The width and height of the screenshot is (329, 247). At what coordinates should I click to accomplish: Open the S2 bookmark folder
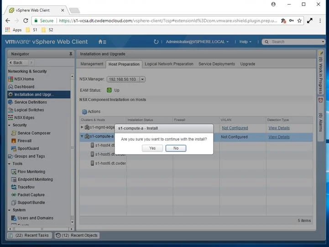coord(47,30)
